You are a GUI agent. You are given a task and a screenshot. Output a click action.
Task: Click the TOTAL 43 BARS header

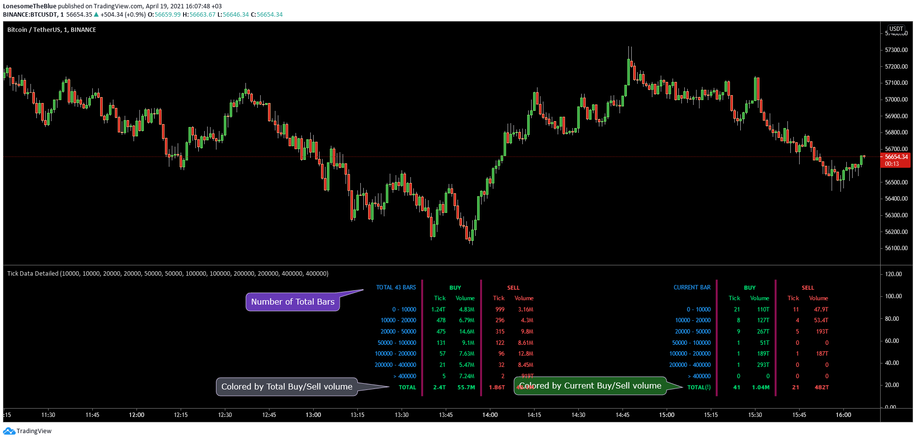[x=396, y=287]
